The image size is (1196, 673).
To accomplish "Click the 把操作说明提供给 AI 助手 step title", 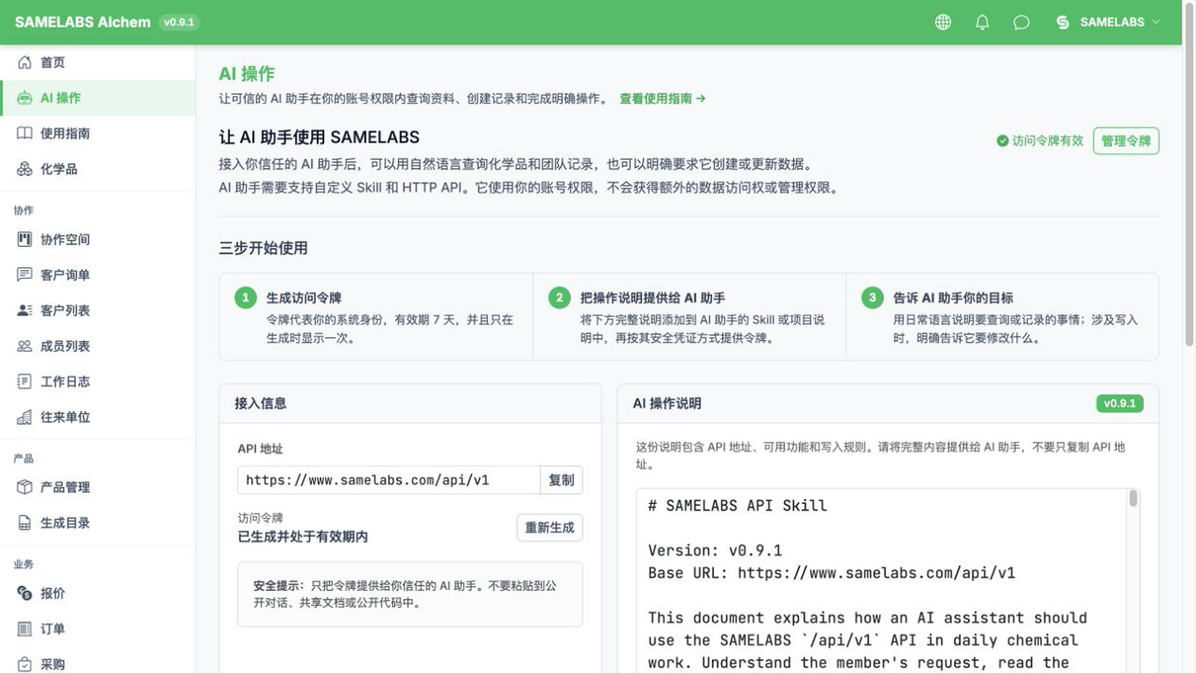I will pyautogui.click(x=652, y=298).
